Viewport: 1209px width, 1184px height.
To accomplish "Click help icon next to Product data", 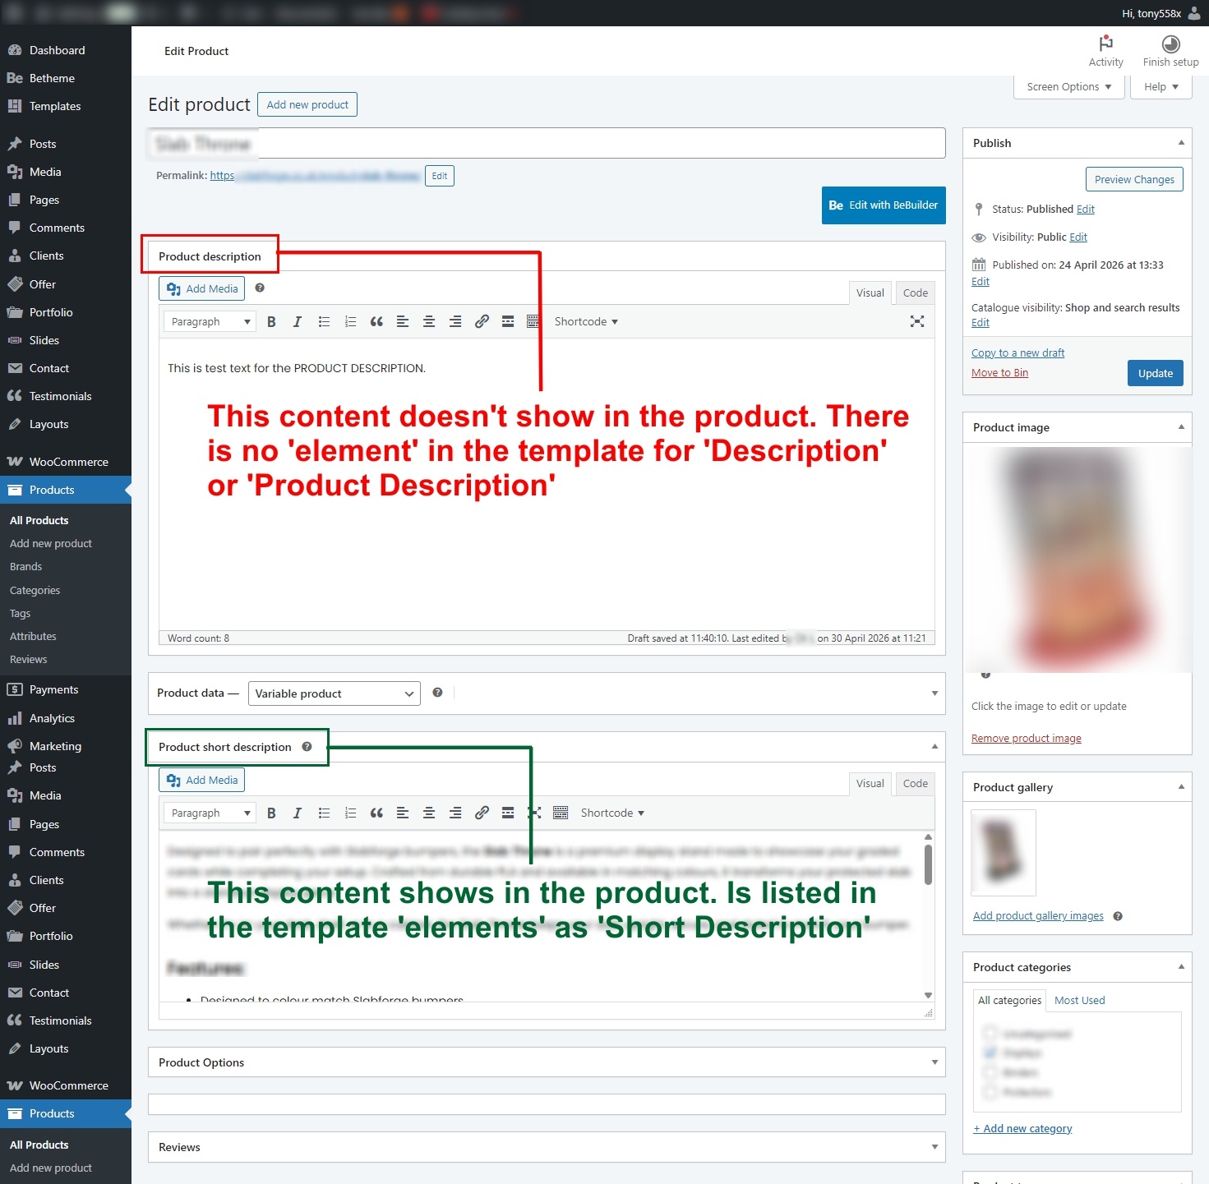I will tap(437, 693).
